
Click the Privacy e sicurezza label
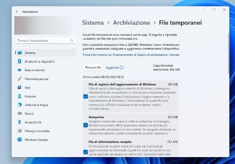pyautogui.click(x=37, y=131)
